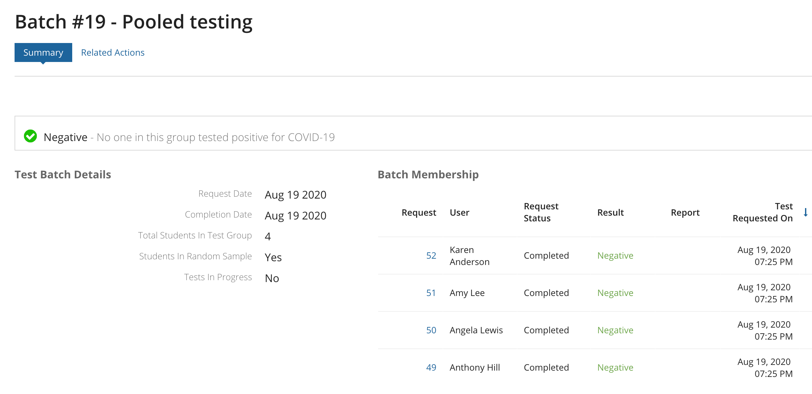Click the sort arrow beside Test Requested On

pyautogui.click(x=806, y=212)
